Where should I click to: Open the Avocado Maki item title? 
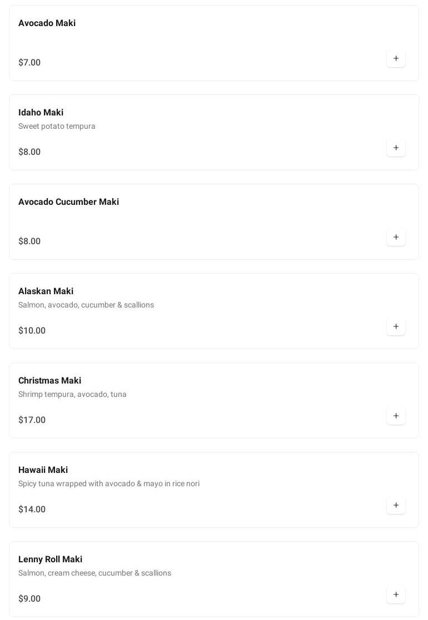47,23
